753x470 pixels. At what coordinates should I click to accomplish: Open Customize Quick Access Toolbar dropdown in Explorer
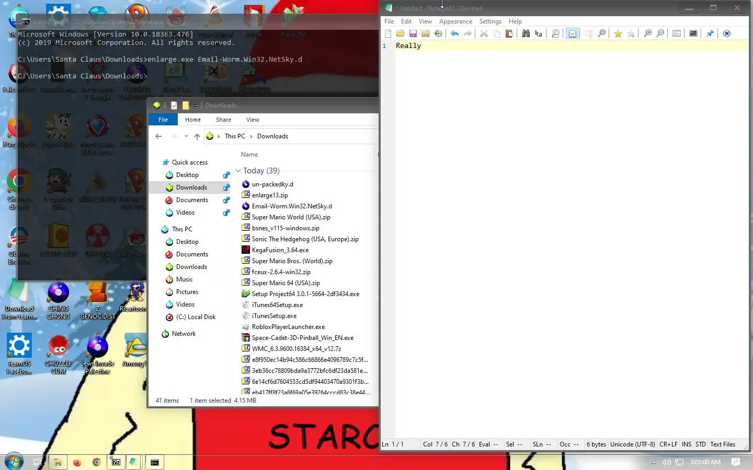[195, 106]
